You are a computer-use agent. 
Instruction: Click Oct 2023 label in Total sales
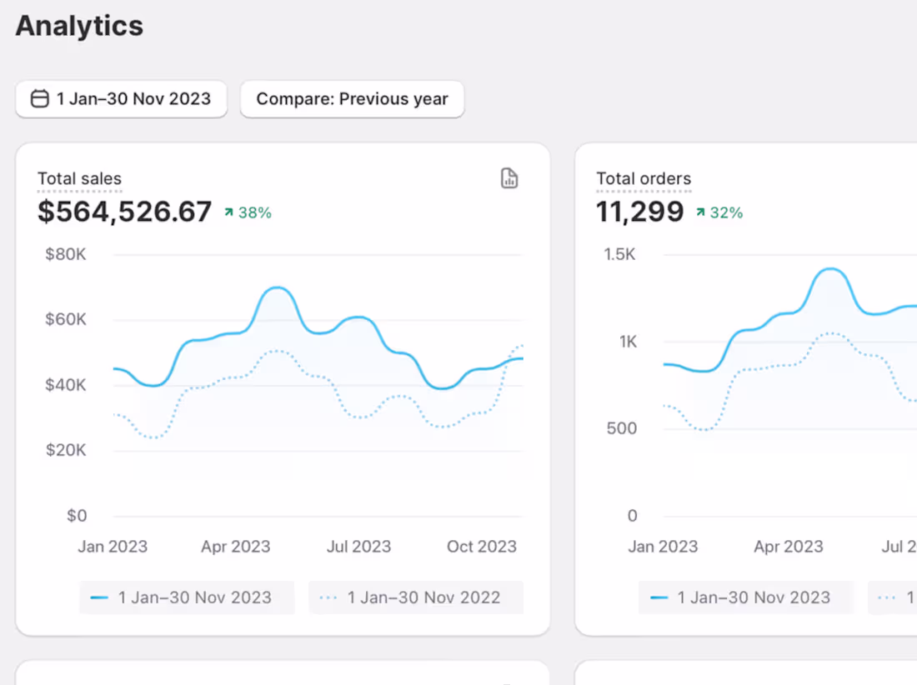point(482,547)
